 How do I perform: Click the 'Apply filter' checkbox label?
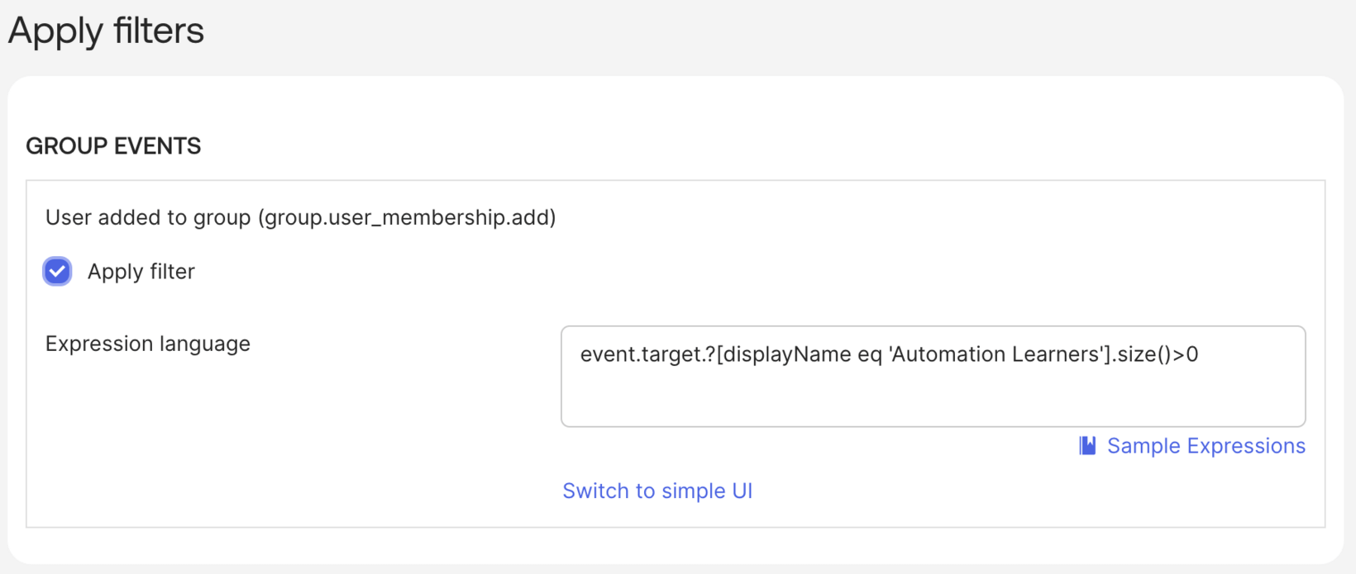pos(141,272)
